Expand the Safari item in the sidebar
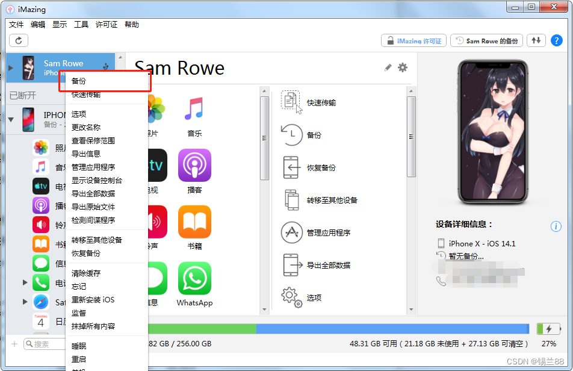This screenshot has width=573, height=371. [25, 302]
